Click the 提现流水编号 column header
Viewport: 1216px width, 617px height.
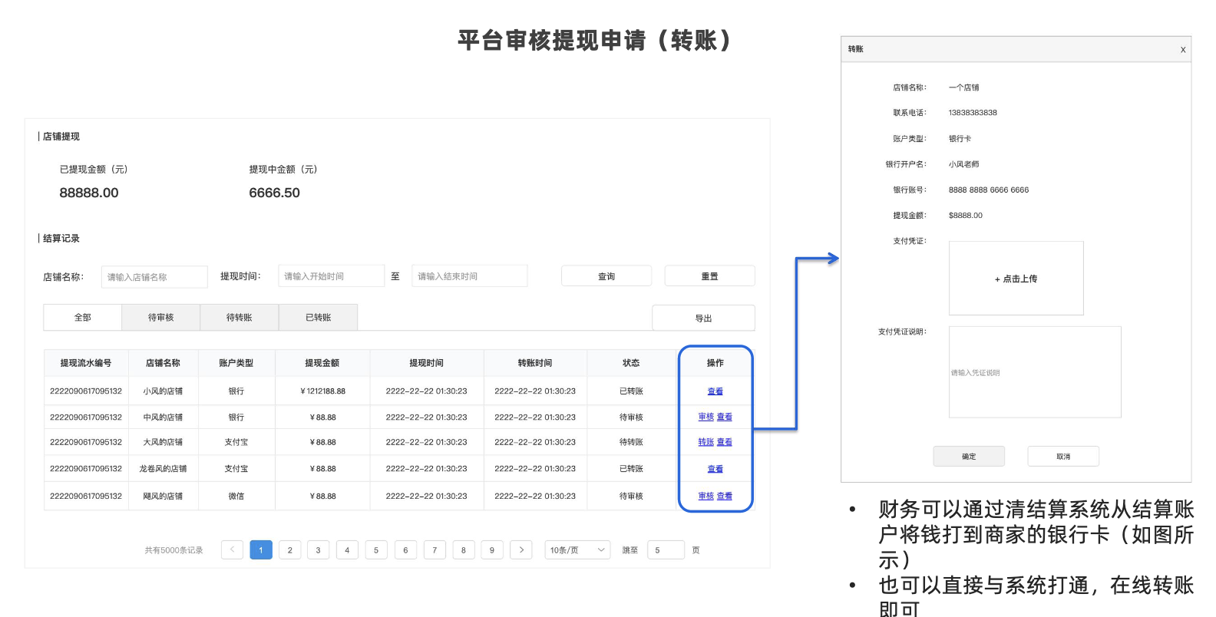click(x=86, y=363)
